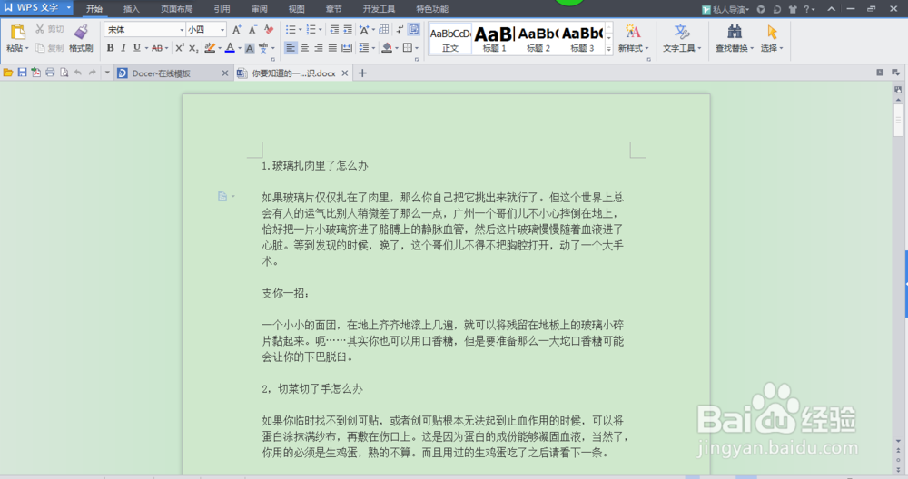
Task: Decrease font size with the A- icon
Action: pyautogui.click(x=252, y=30)
